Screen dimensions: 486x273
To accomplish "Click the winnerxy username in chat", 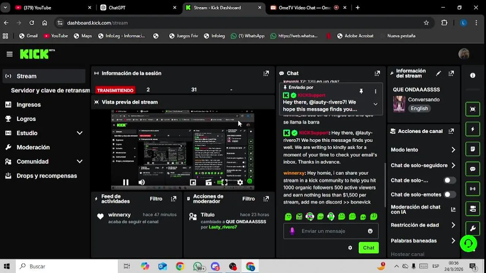I will tap(294, 173).
